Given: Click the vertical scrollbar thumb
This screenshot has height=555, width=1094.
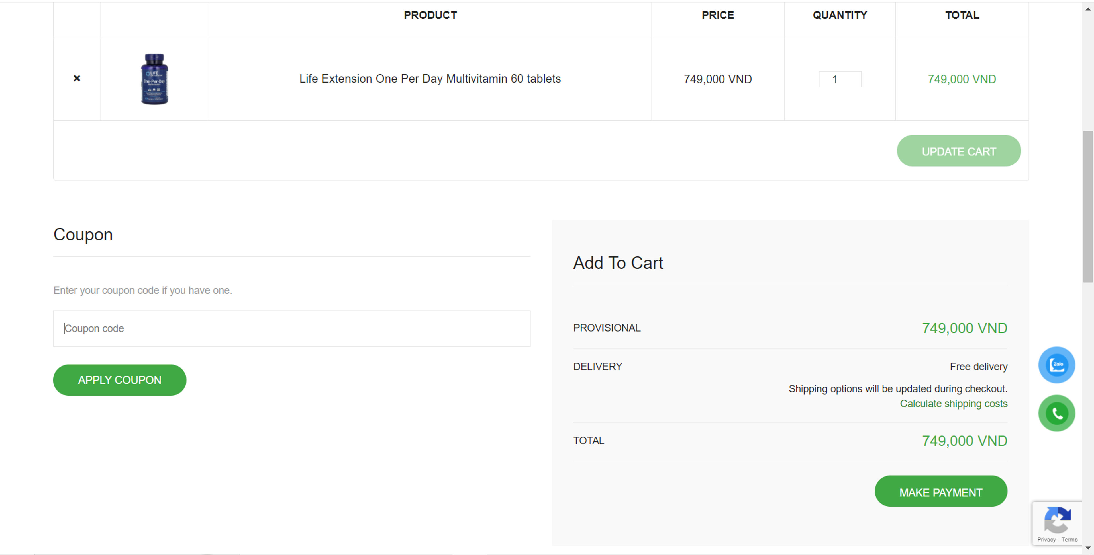Looking at the screenshot, I should click(1088, 207).
